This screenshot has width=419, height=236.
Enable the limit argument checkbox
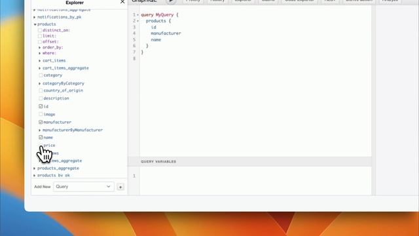coord(40,36)
